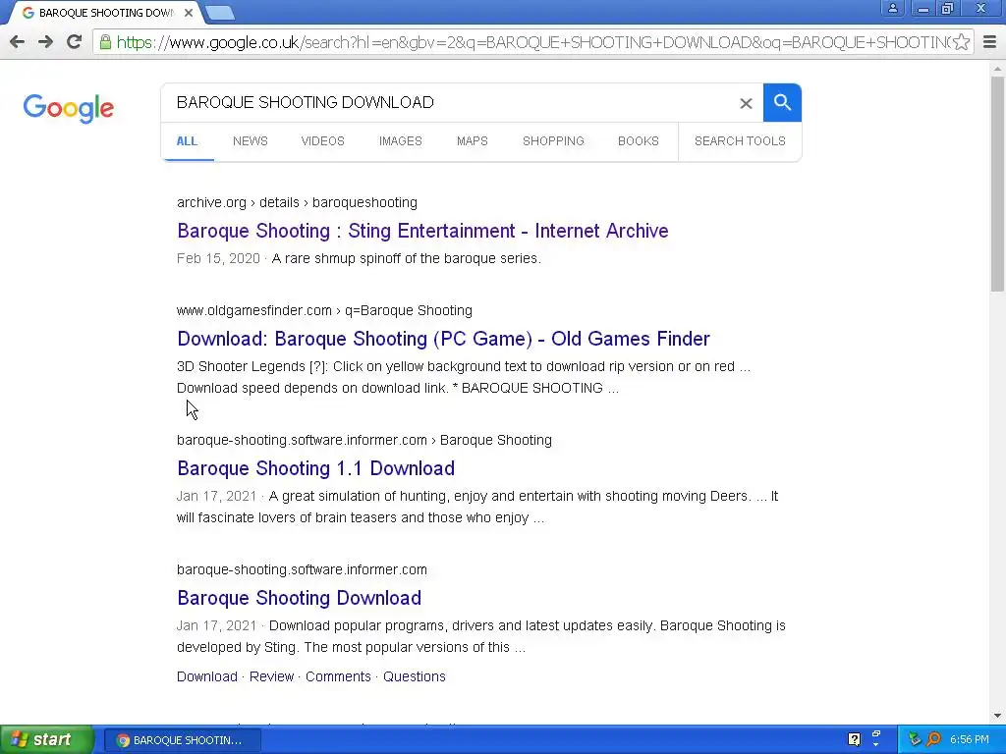
Task: Click the green shield tray icon
Action: point(915,739)
